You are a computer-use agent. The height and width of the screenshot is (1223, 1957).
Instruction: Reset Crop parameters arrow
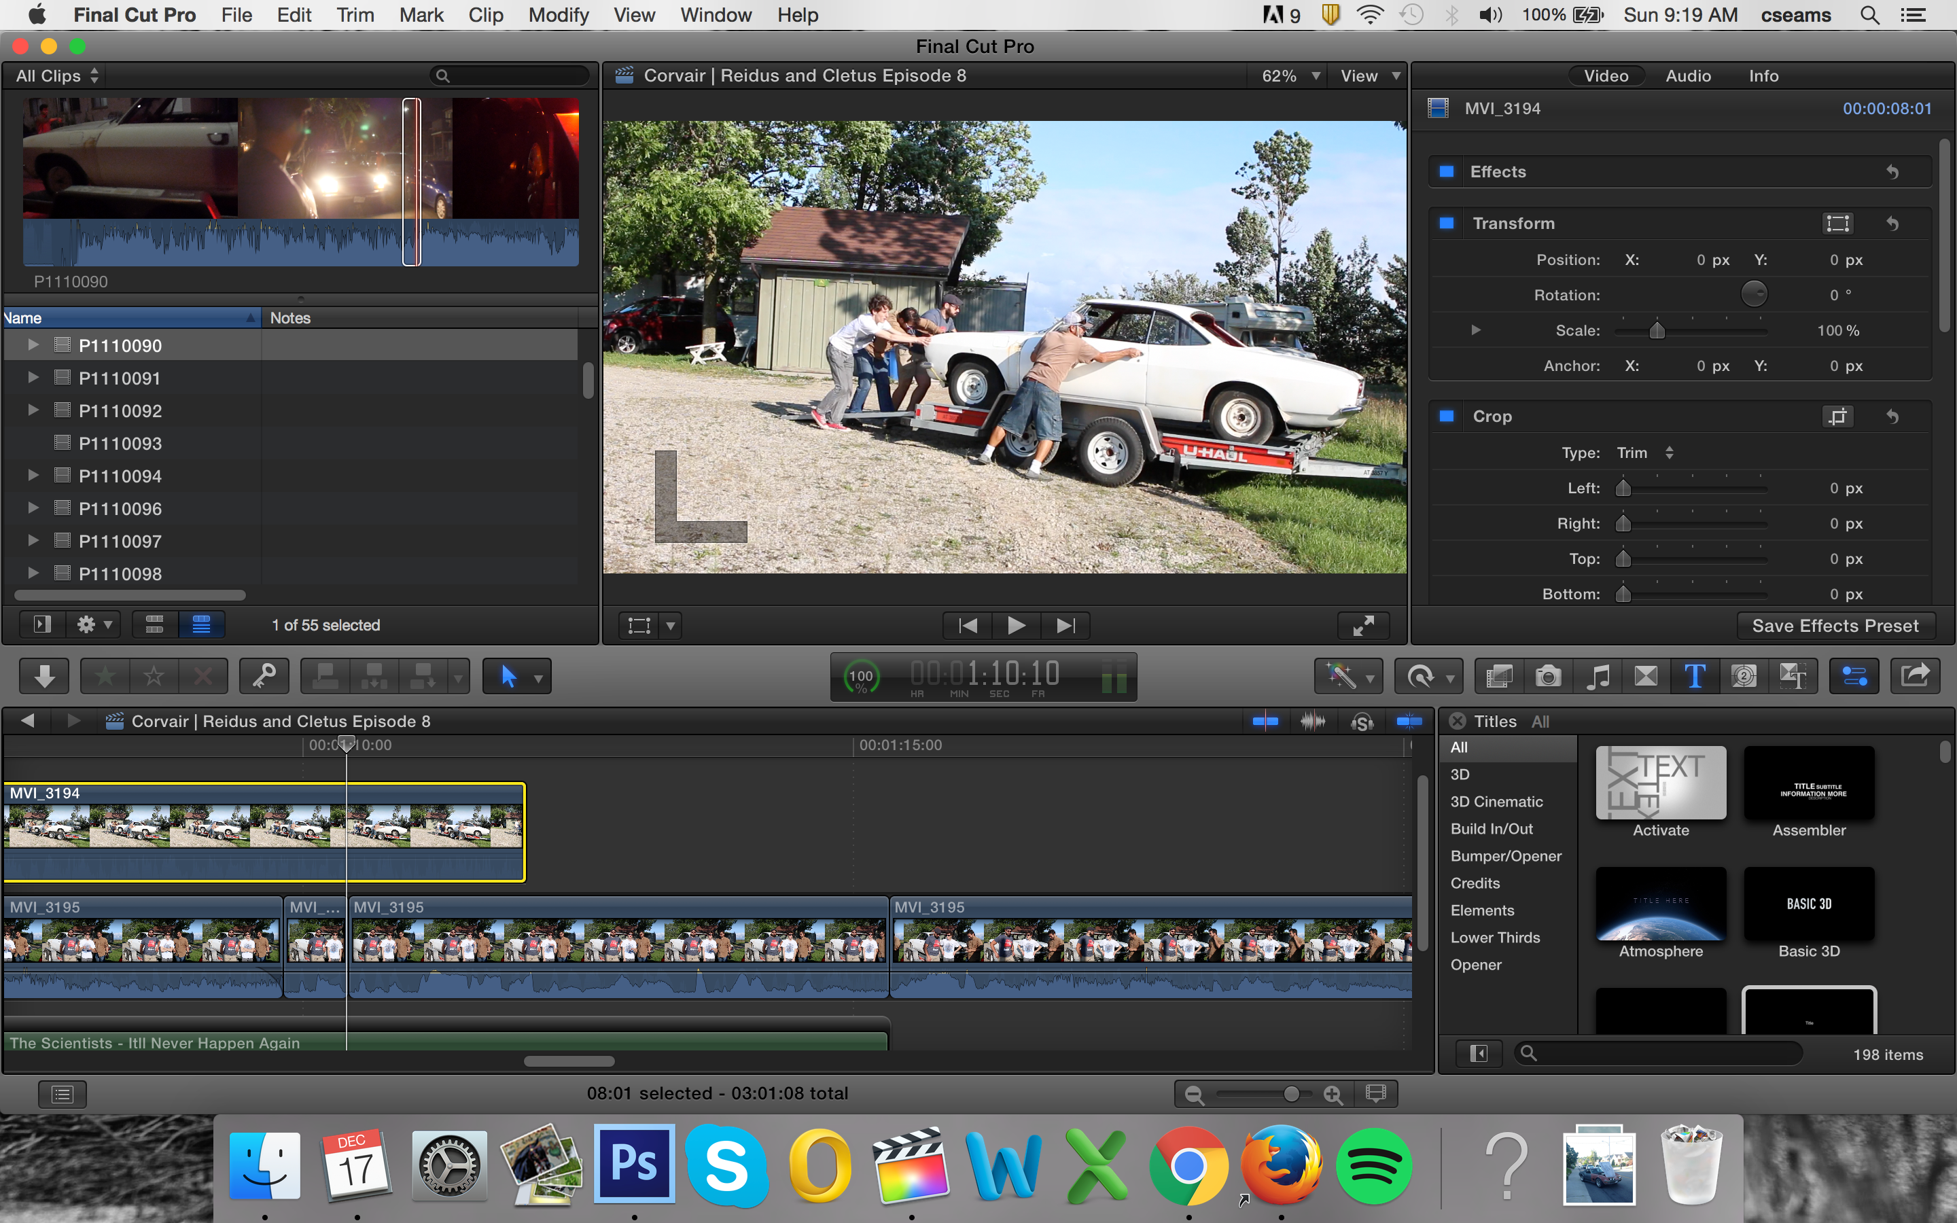1892,416
